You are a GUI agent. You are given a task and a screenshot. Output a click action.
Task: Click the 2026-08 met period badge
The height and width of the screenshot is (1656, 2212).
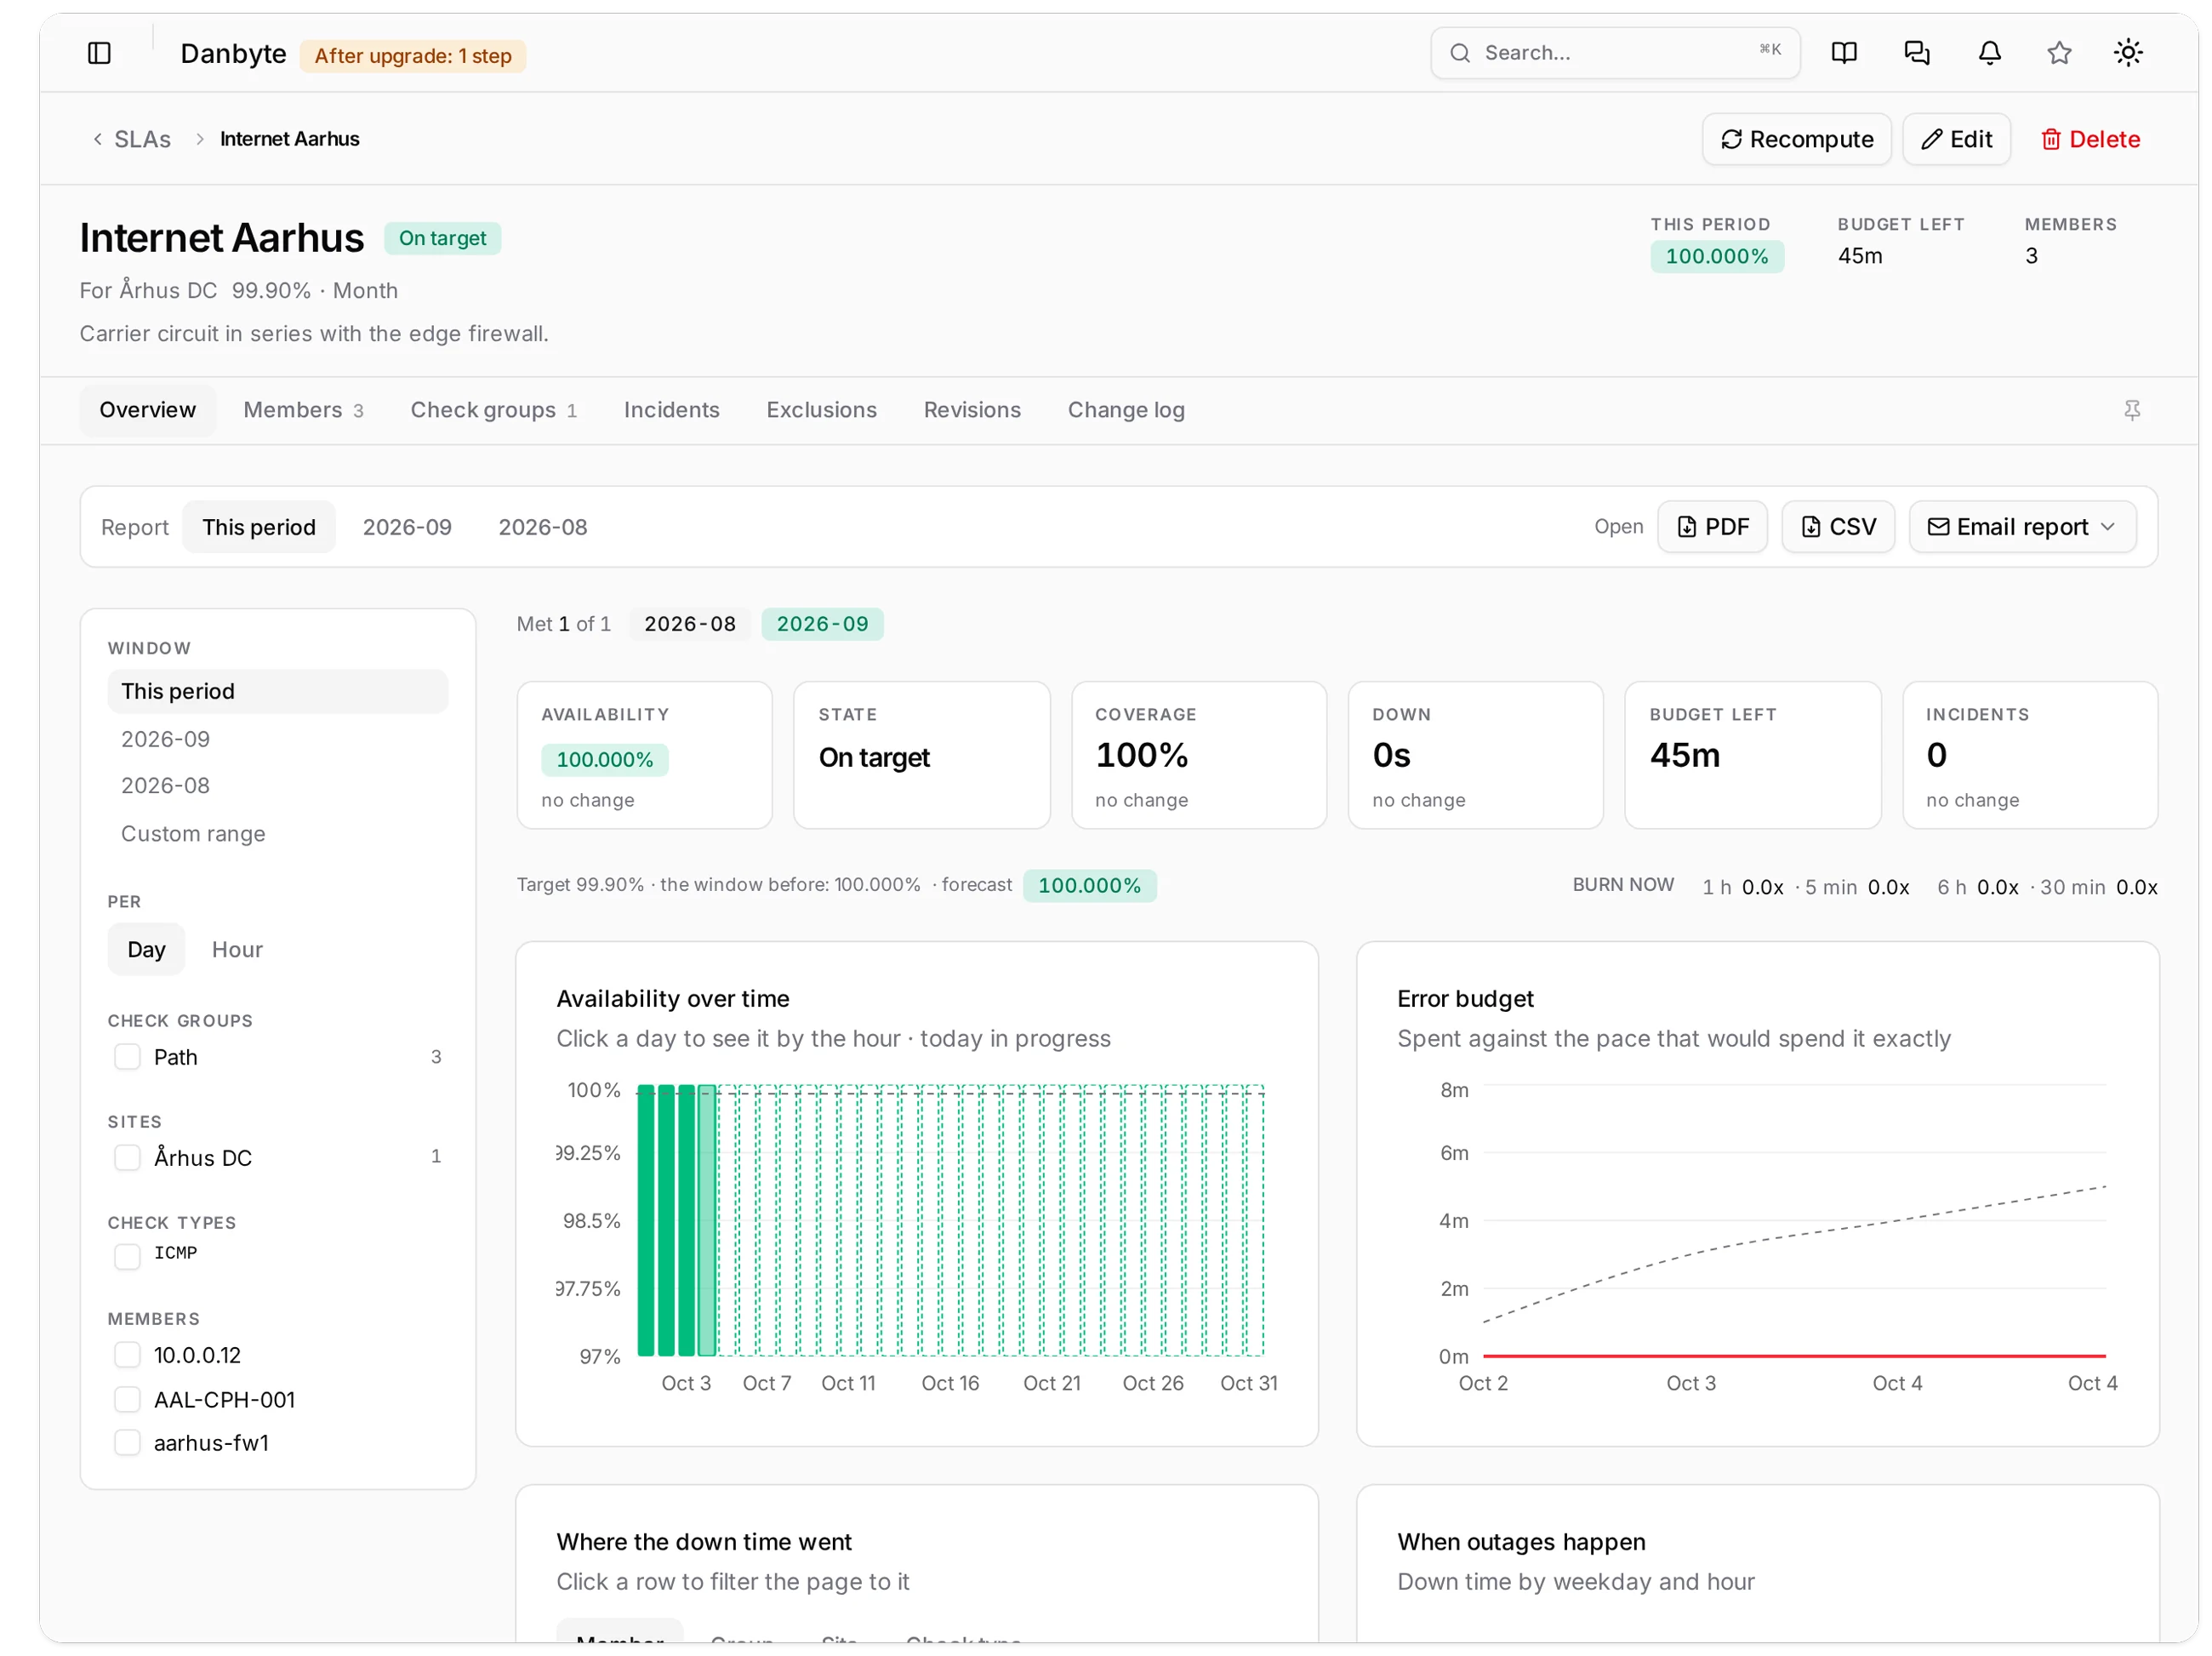point(690,624)
